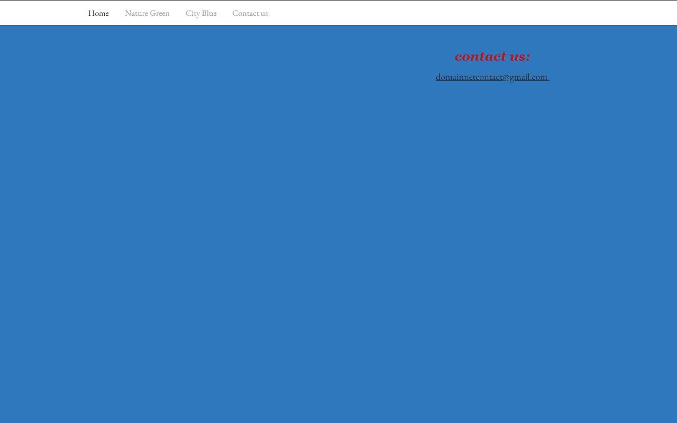
Task: Open the Nature Green page
Action: [147, 13]
